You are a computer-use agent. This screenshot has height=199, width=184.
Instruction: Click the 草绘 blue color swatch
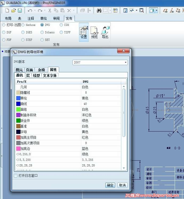18,98
